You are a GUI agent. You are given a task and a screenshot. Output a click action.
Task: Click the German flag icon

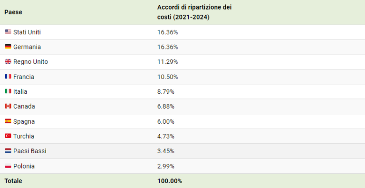pos(8,47)
